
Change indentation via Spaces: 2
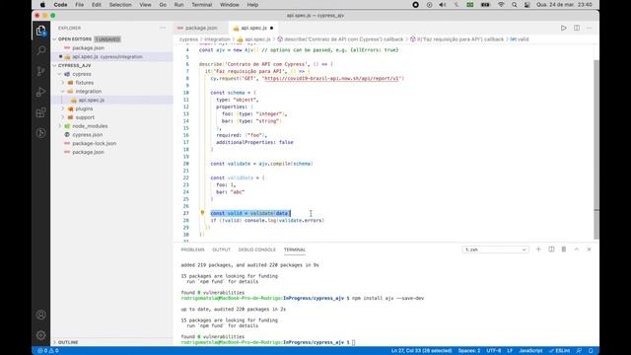point(469,351)
